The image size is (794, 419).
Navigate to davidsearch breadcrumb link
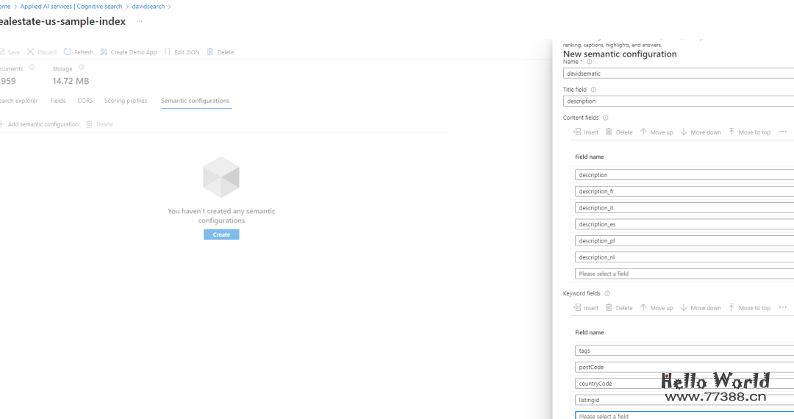click(x=149, y=7)
